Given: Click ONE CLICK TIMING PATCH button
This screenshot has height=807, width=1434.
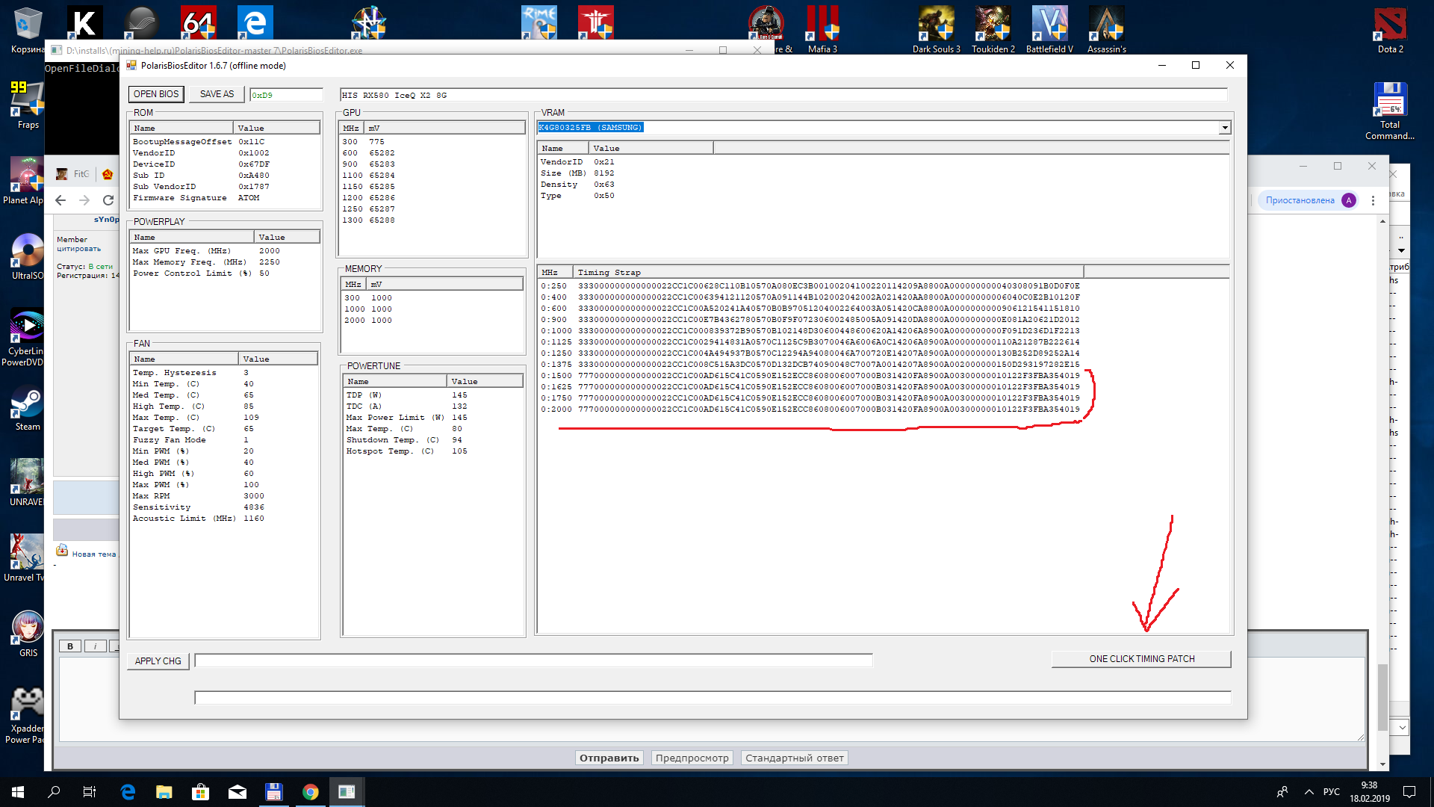Looking at the screenshot, I should point(1141,659).
